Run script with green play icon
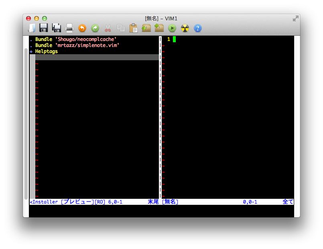 [x=172, y=28]
